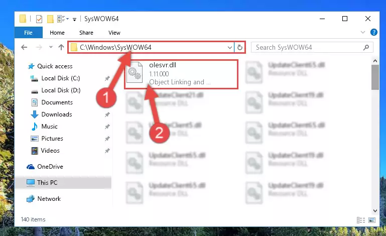Viewport: 386px width, 236px height.
Task: Select Quick access in navigation pane
Action: click(55, 66)
